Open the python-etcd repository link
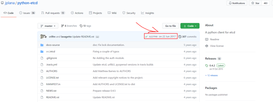Viewport: 273px width, 102px height. [27, 3]
